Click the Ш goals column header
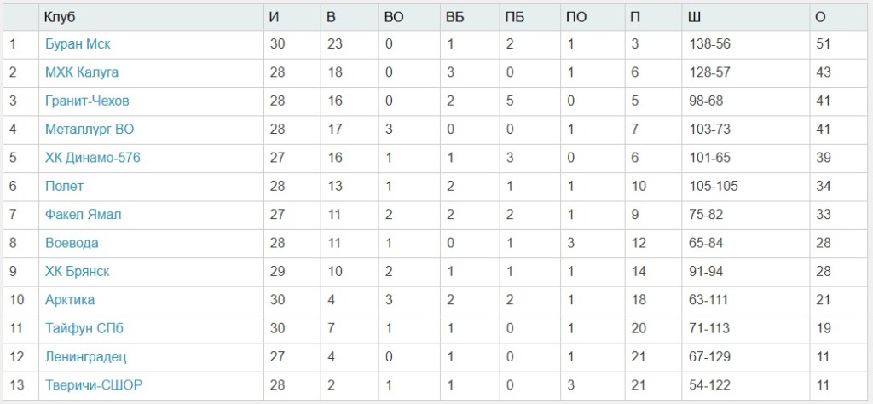Image resolution: width=873 pixels, height=404 pixels. tap(693, 17)
